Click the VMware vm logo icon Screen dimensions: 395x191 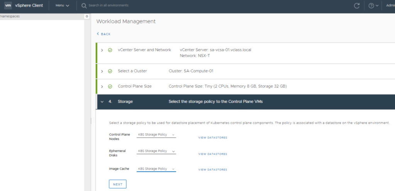pos(8,5)
